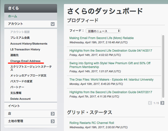Open the 店 menu item

coord(10,114)
